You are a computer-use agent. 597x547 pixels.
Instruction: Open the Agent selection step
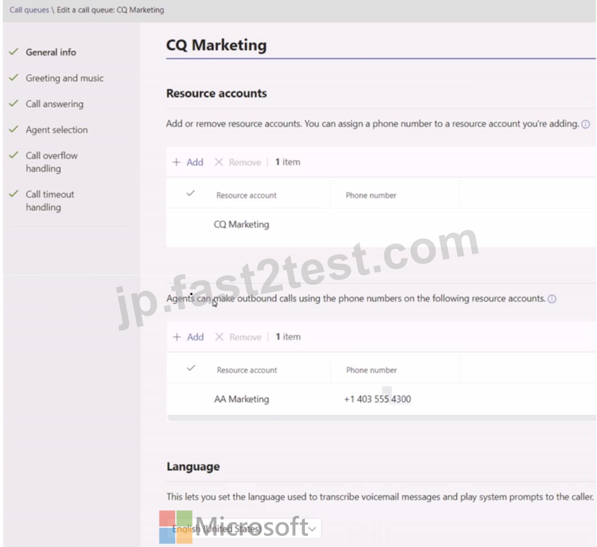click(57, 130)
